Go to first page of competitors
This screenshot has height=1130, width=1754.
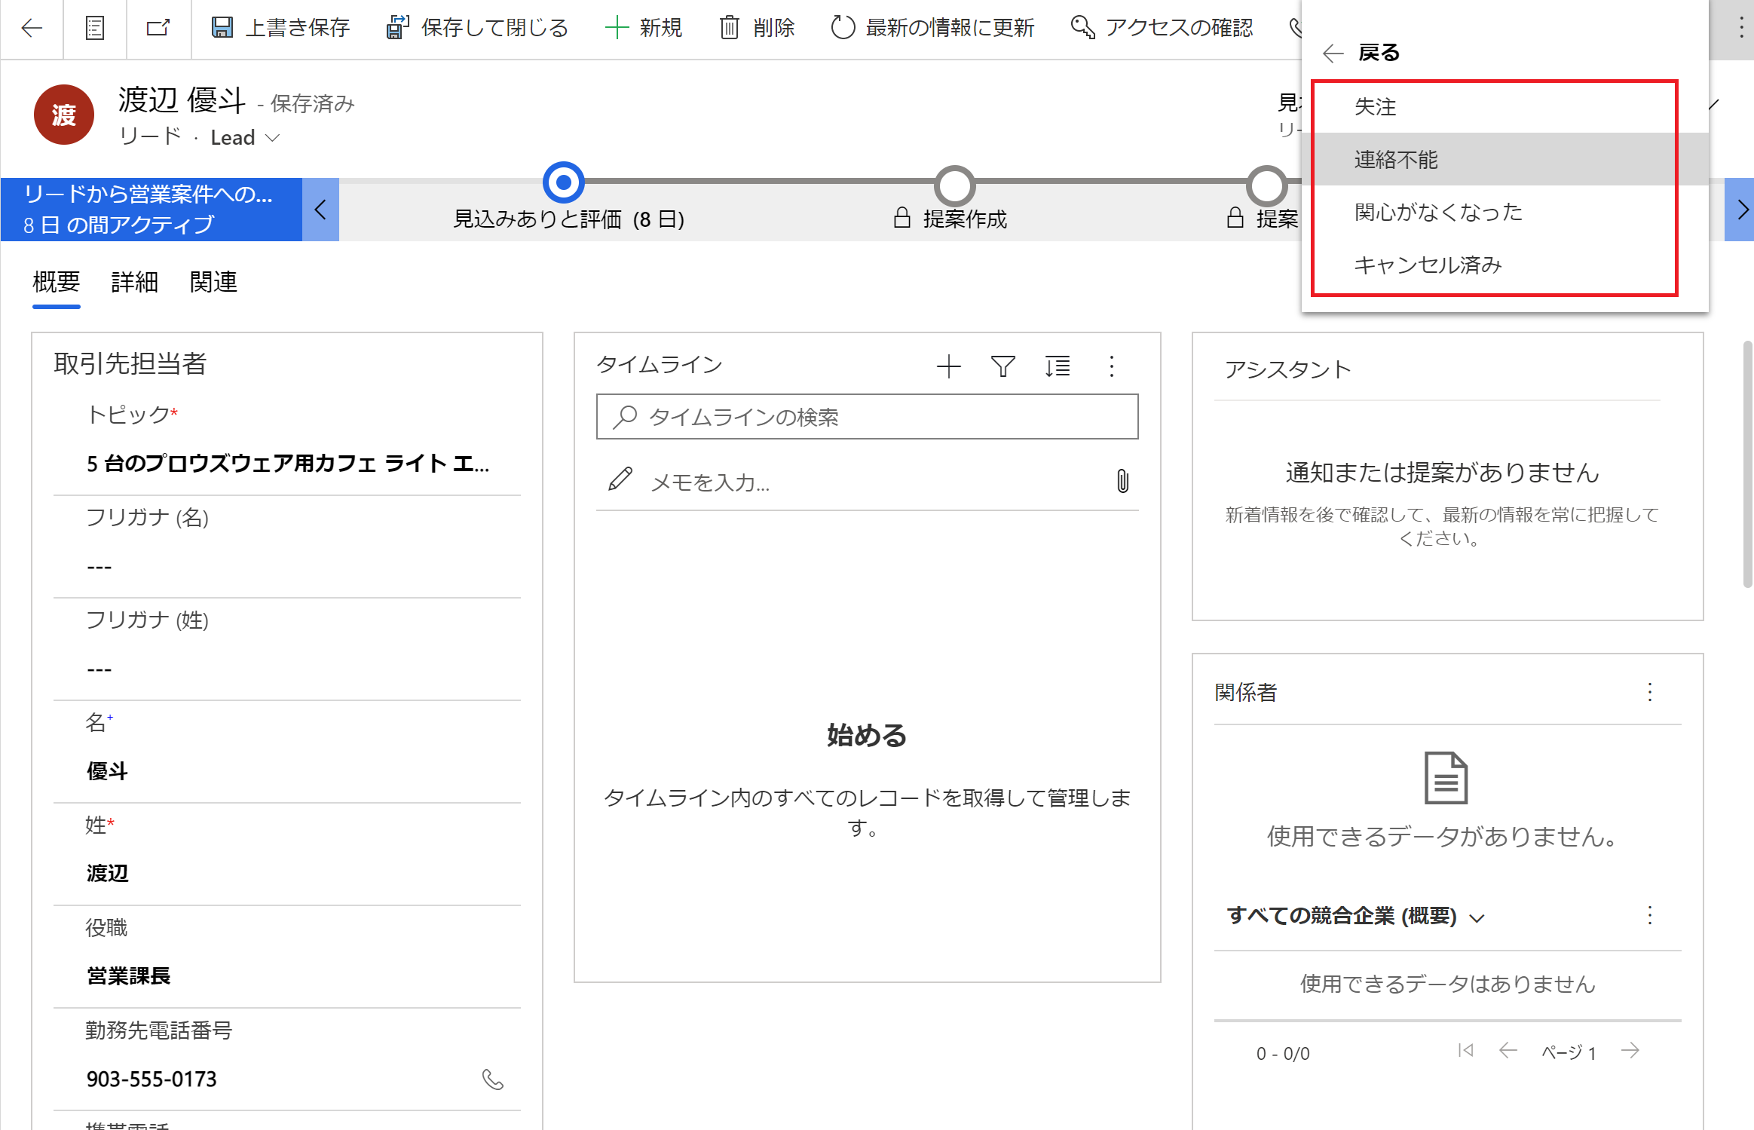tap(1466, 1050)
